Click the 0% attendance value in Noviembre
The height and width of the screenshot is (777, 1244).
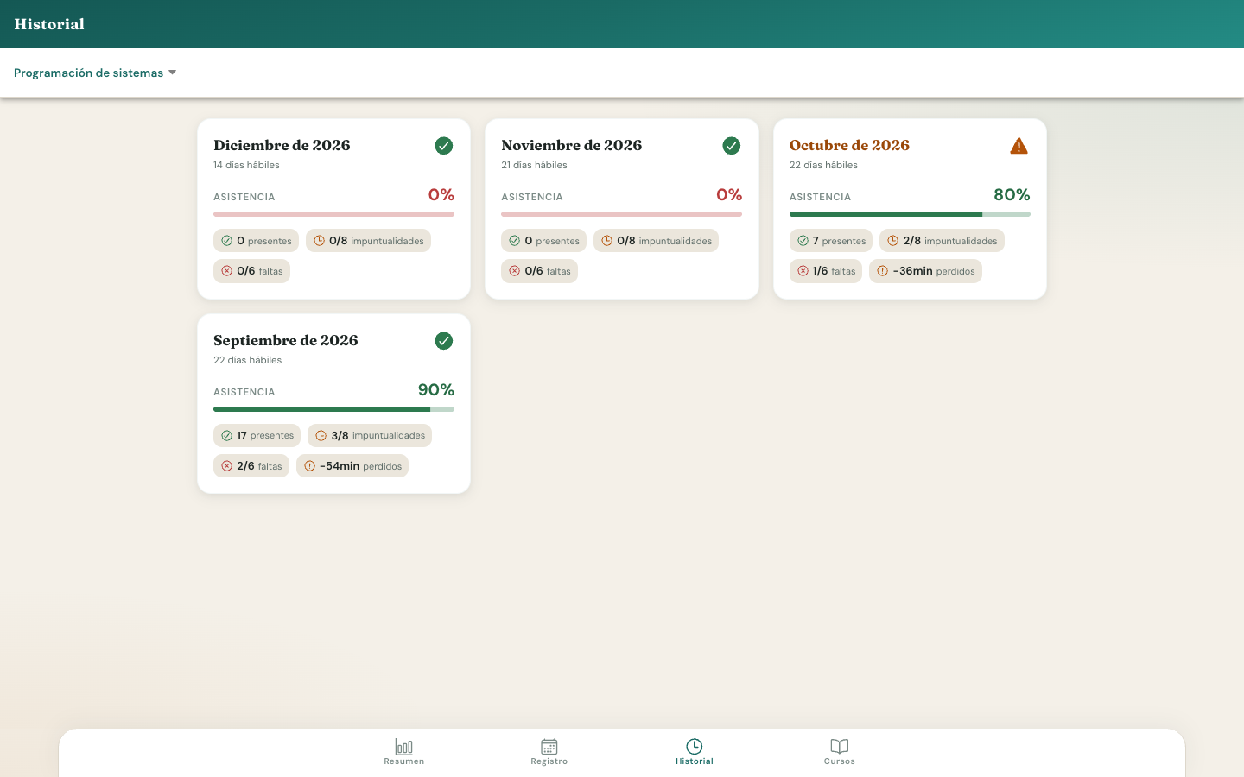pyautogui.click(x=729, y=195)
